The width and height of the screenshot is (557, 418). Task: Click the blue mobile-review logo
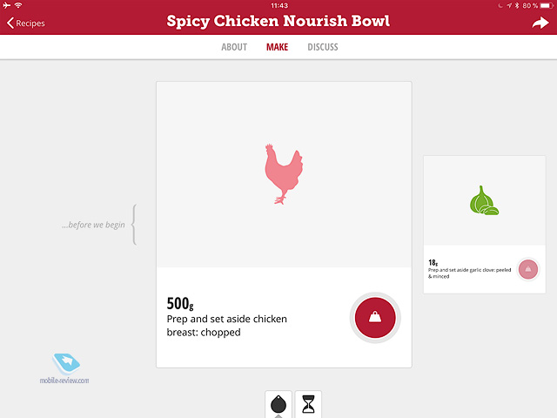click(x=66, y=363)
